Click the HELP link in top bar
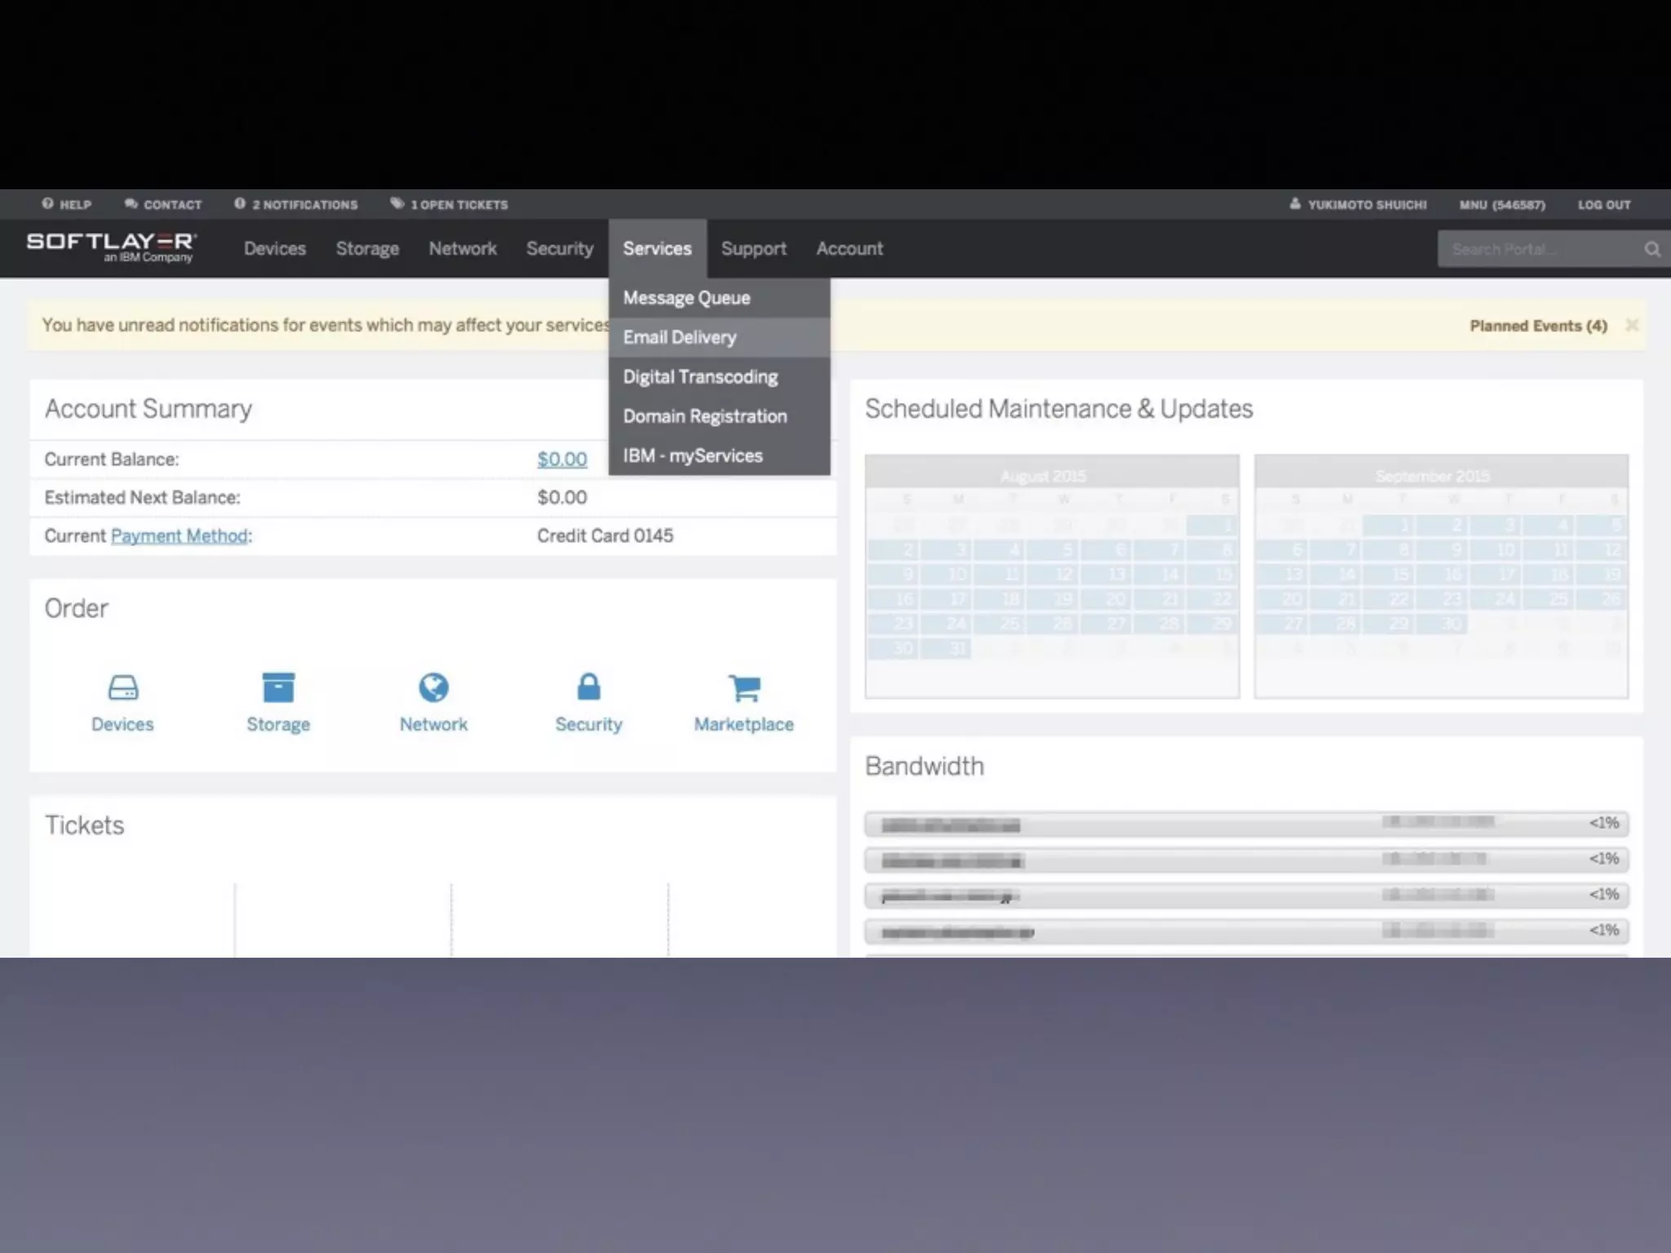 [x=75, y=205]
